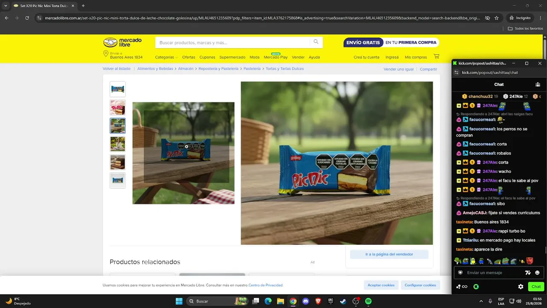Select the second product thumbnail with pink package
The width and height of the screenshot is (547, 308).
(118, 107)
